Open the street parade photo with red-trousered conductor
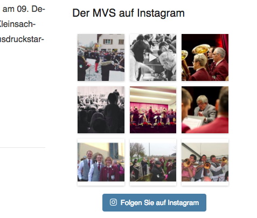Viewport: 257px width, 218px height. click(101, 57)
